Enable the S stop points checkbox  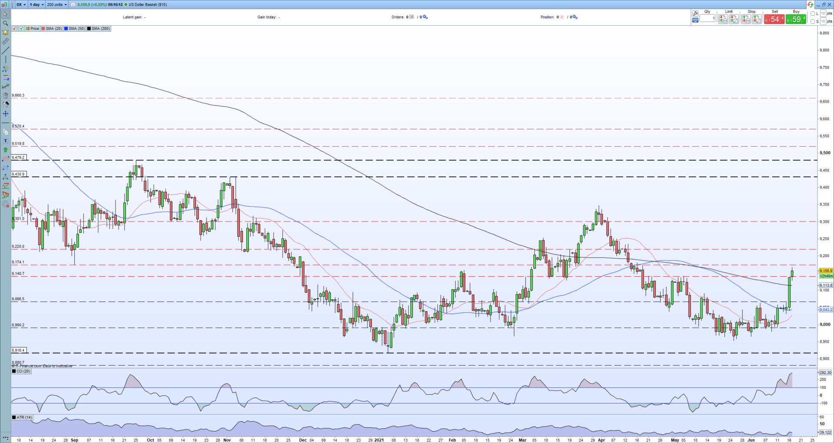(x=813, y=21)
